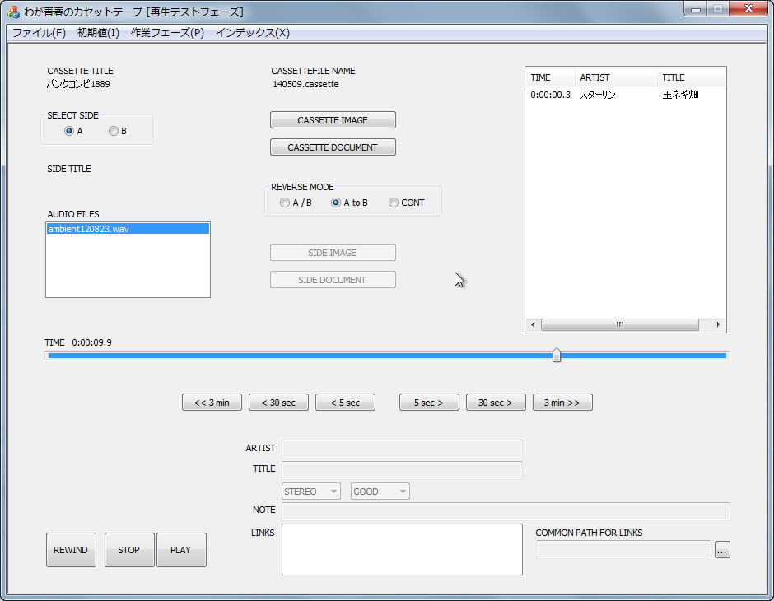The width and height of the screenshot is (774, 601).
Task: Click the app icon in the title bar
Action: pyautogui.click(x=13, y=12)
